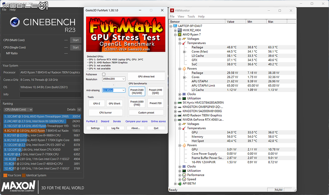Expand the SK Hynix HMCG78AGBSA095N node
Screen dimensions: 329x195
coord(175,103)
